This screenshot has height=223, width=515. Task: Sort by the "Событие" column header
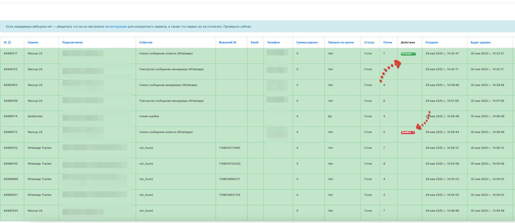click(146, 43)
